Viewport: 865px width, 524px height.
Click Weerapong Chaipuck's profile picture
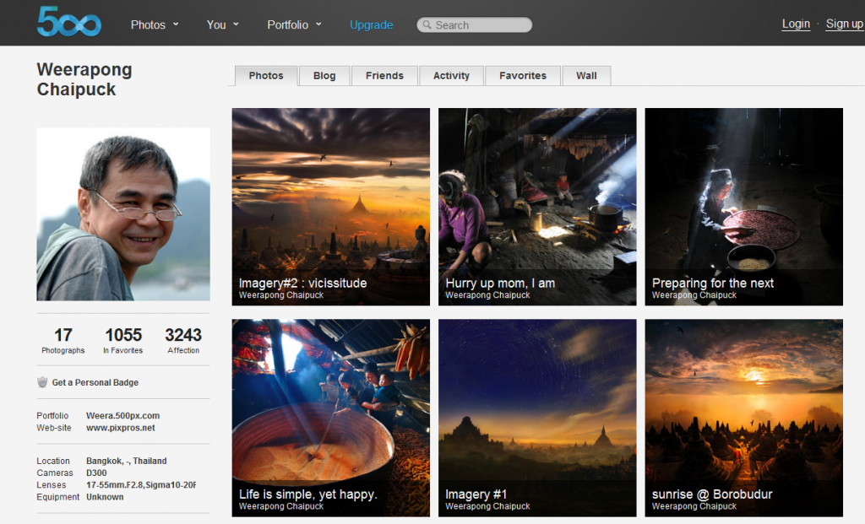tap(123, 214)
